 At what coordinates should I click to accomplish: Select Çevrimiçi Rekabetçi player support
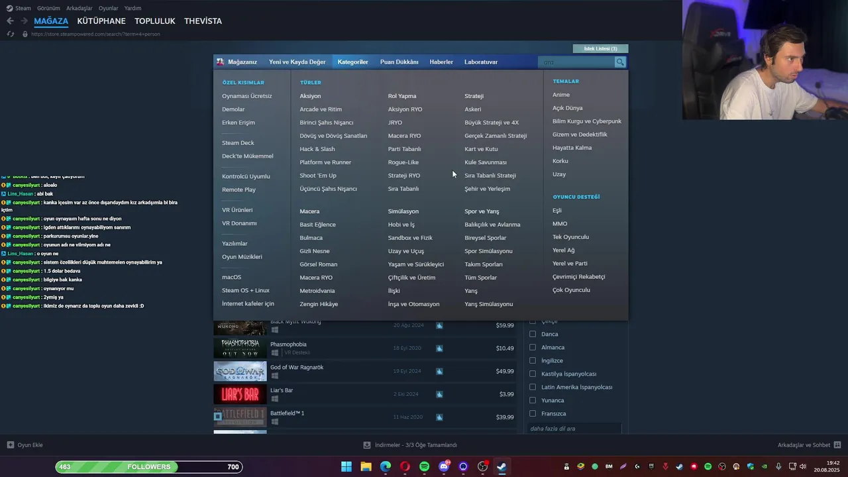tap(579, 277)
